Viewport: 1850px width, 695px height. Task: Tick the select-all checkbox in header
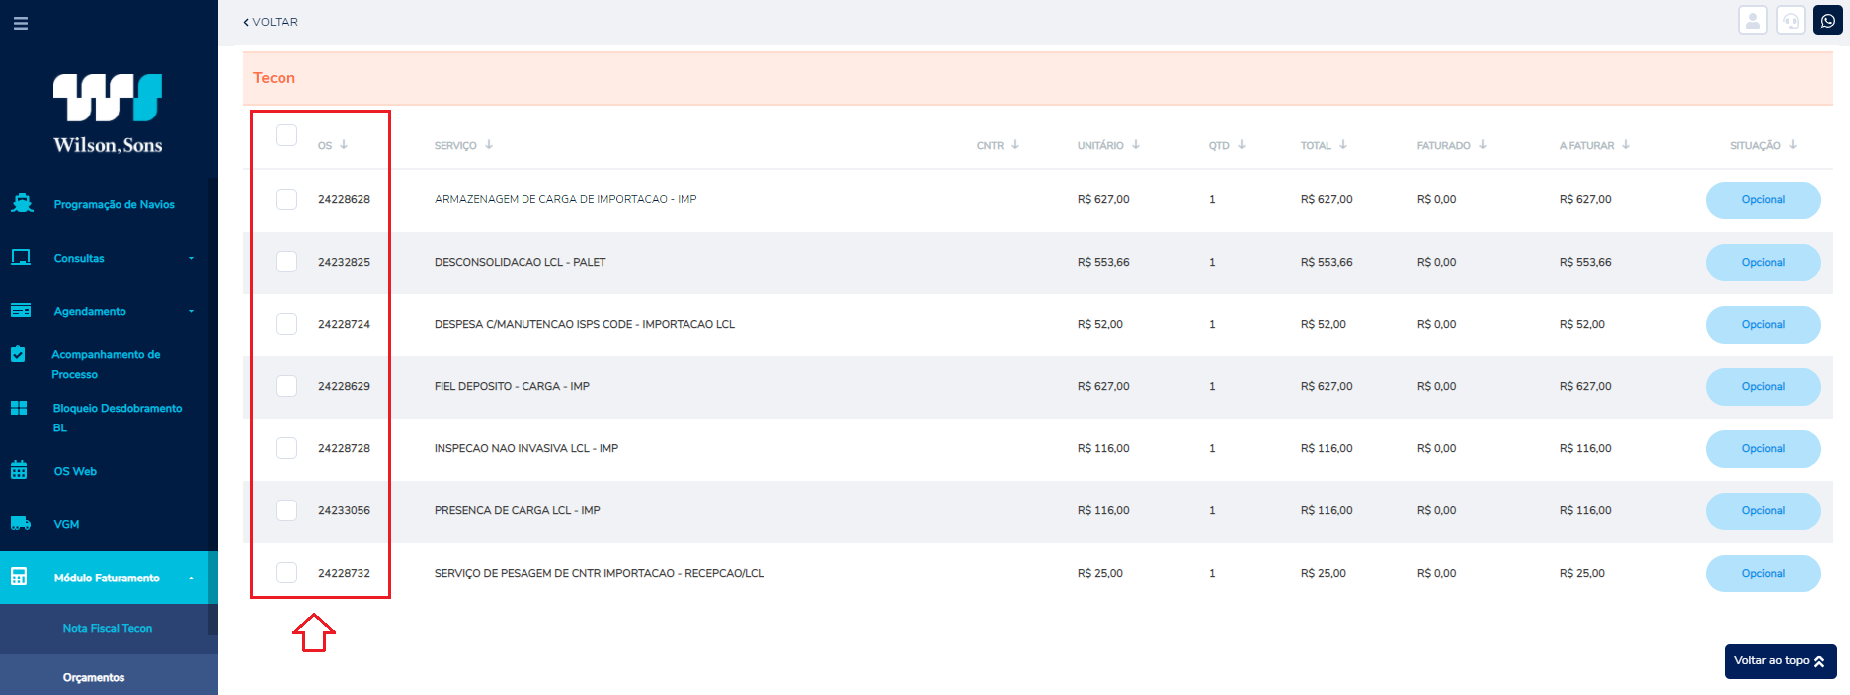point(286,135)
